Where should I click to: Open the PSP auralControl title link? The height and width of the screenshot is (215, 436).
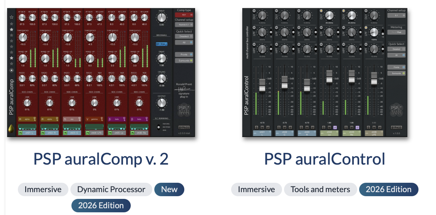point(324,159)
